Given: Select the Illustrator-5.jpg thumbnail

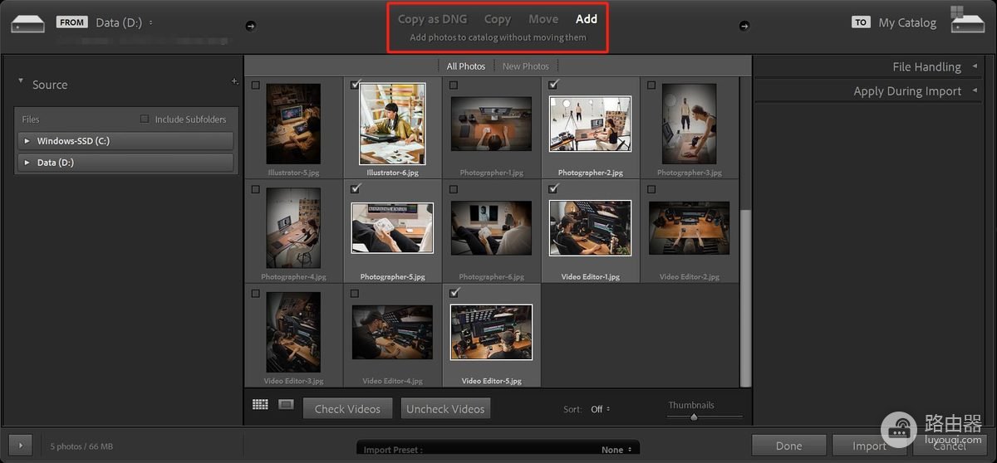Looking at the screenshot, I should coord(293,124).
